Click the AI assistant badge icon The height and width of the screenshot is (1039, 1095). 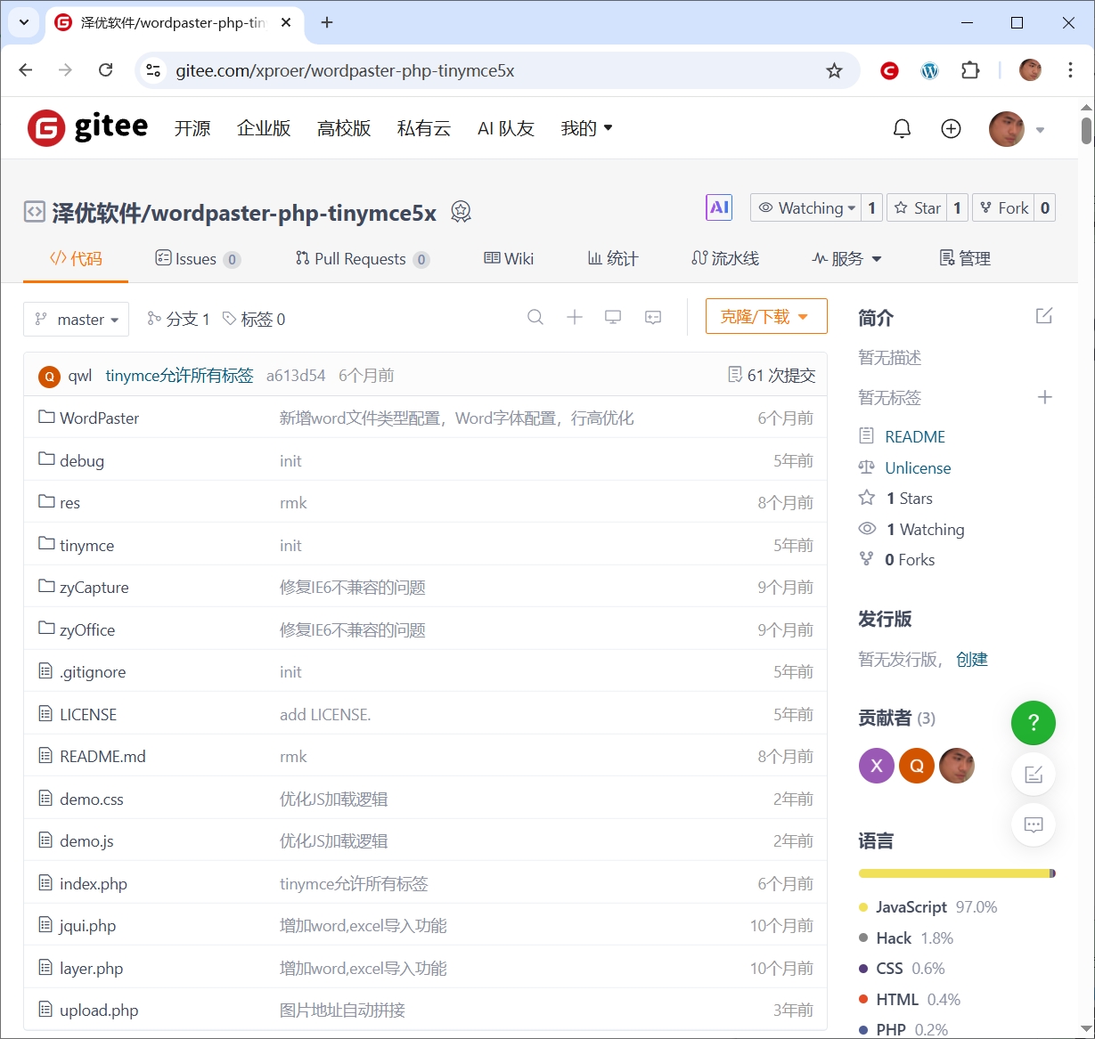click(x=719, y=207)
